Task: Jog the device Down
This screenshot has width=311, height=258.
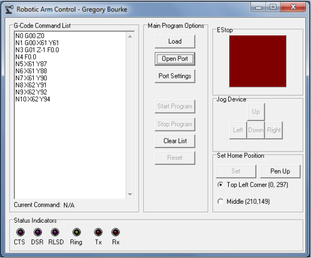Action: (x=256, y=130)
